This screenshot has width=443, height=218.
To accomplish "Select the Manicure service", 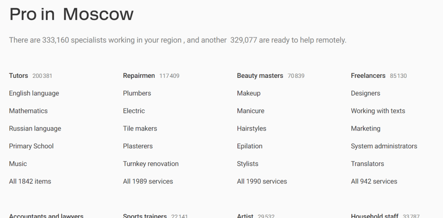I will 250,111.
